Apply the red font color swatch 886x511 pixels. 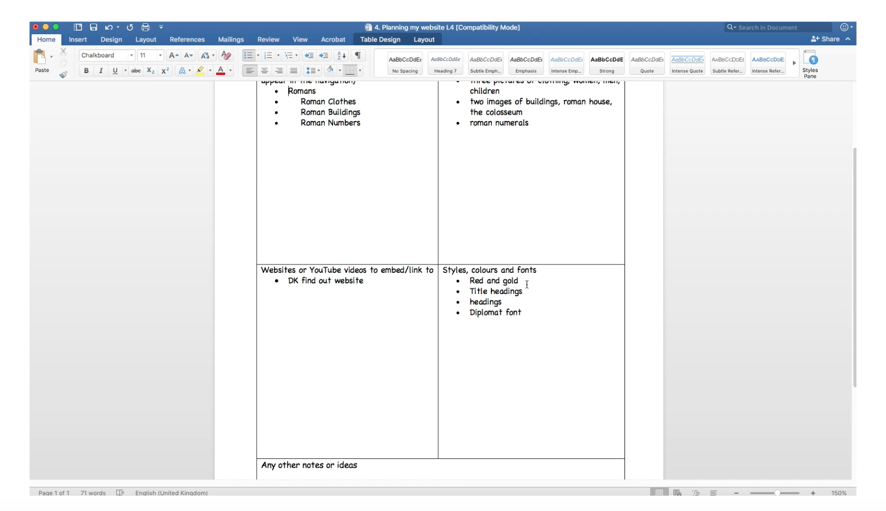(x=221, y=70)
